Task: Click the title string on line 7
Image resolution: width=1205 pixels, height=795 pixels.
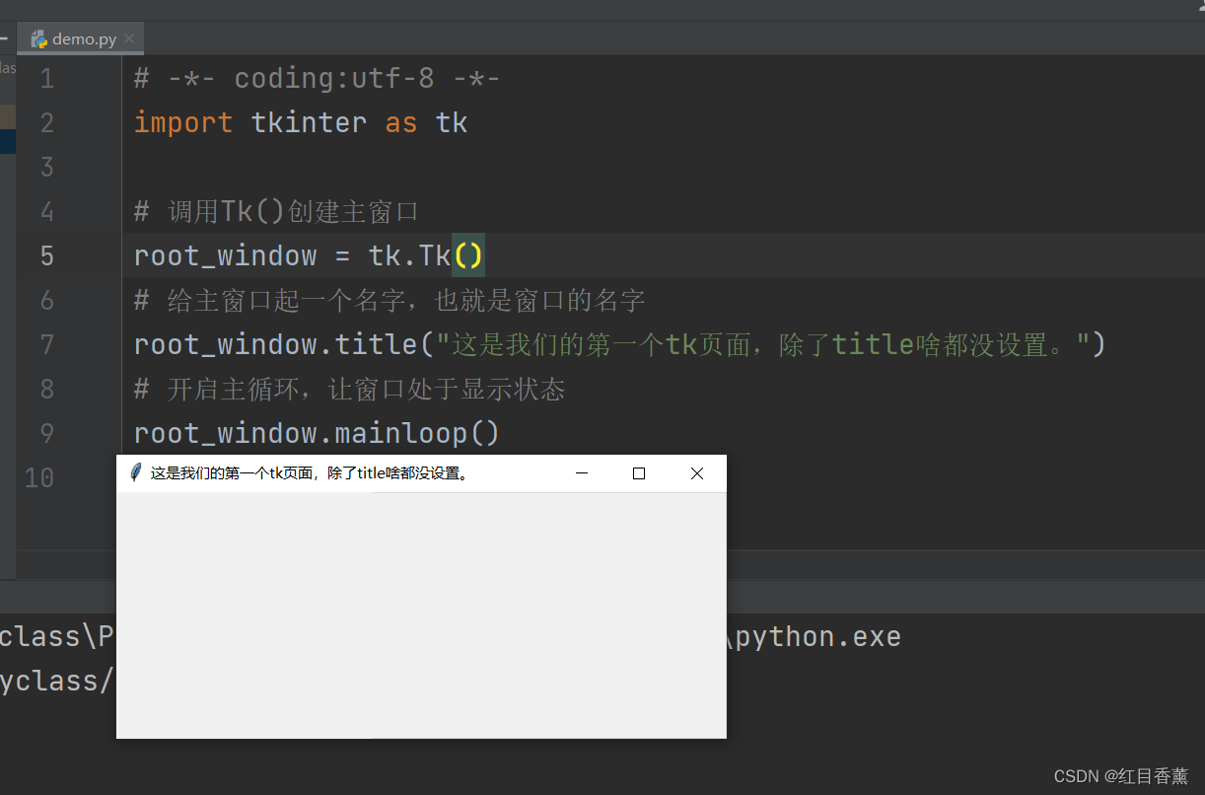Action: coord(762,345)
